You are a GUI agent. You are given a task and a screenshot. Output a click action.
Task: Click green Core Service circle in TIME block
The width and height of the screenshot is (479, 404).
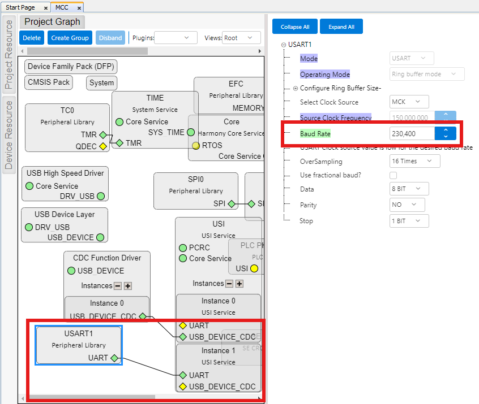click(119, 121)
